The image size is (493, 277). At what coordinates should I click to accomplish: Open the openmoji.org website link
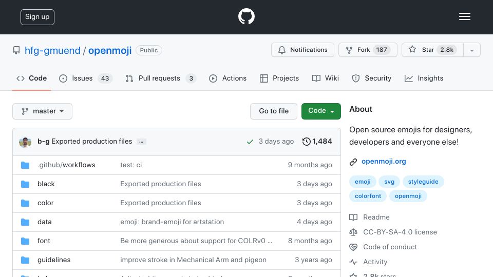point(384,162)
